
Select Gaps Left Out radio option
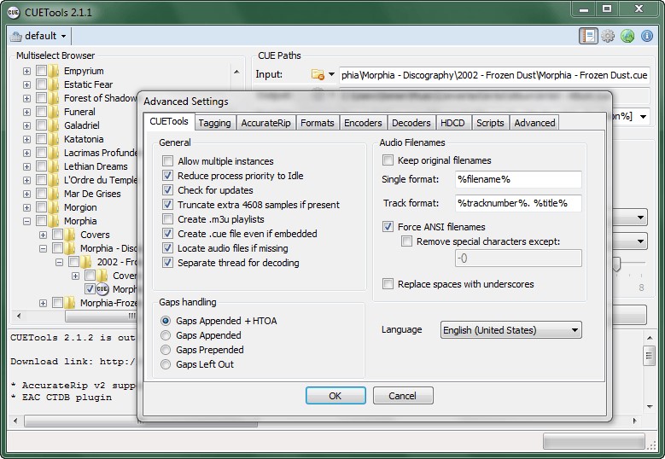point(166,364)
